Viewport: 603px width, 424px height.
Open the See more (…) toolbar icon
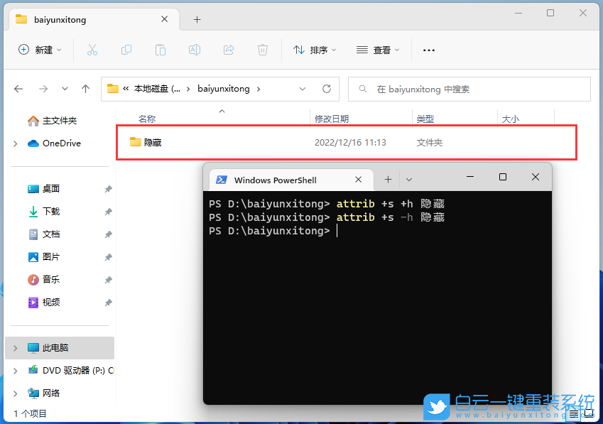[x=428, y=50]
